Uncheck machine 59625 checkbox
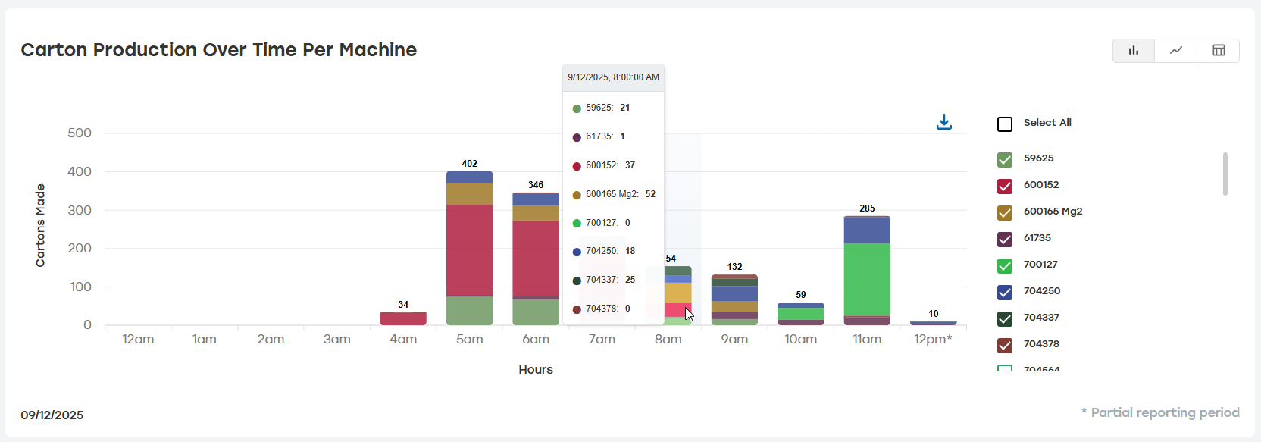Viewport: 1261px width, 442px height. [x=1005, y=160]
